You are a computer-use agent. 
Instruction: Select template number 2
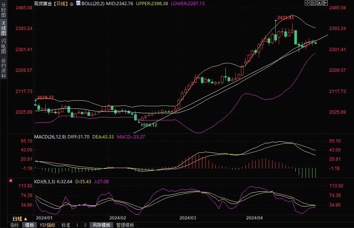coord(85,225)
